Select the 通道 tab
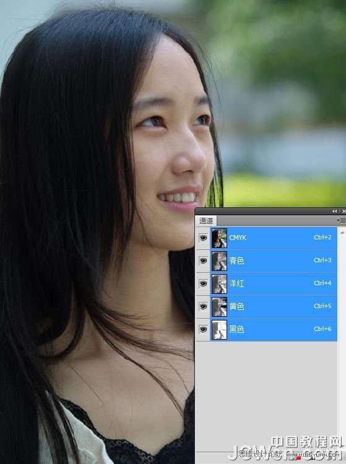 [x=206, y=221]
